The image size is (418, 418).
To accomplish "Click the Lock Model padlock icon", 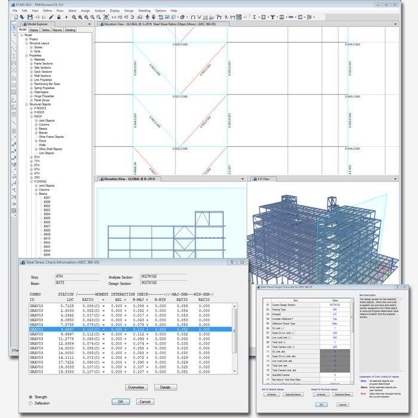I will coord(59,17).
